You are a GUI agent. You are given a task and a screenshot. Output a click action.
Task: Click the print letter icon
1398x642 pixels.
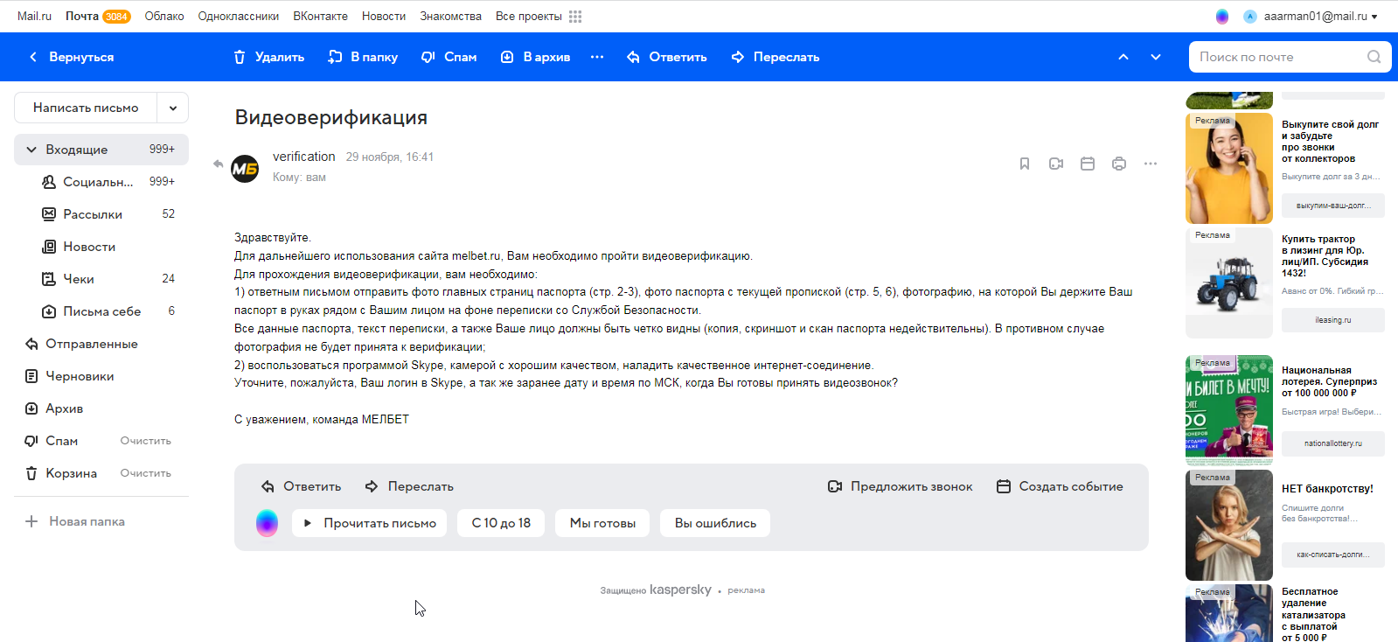click(1118, 164)
